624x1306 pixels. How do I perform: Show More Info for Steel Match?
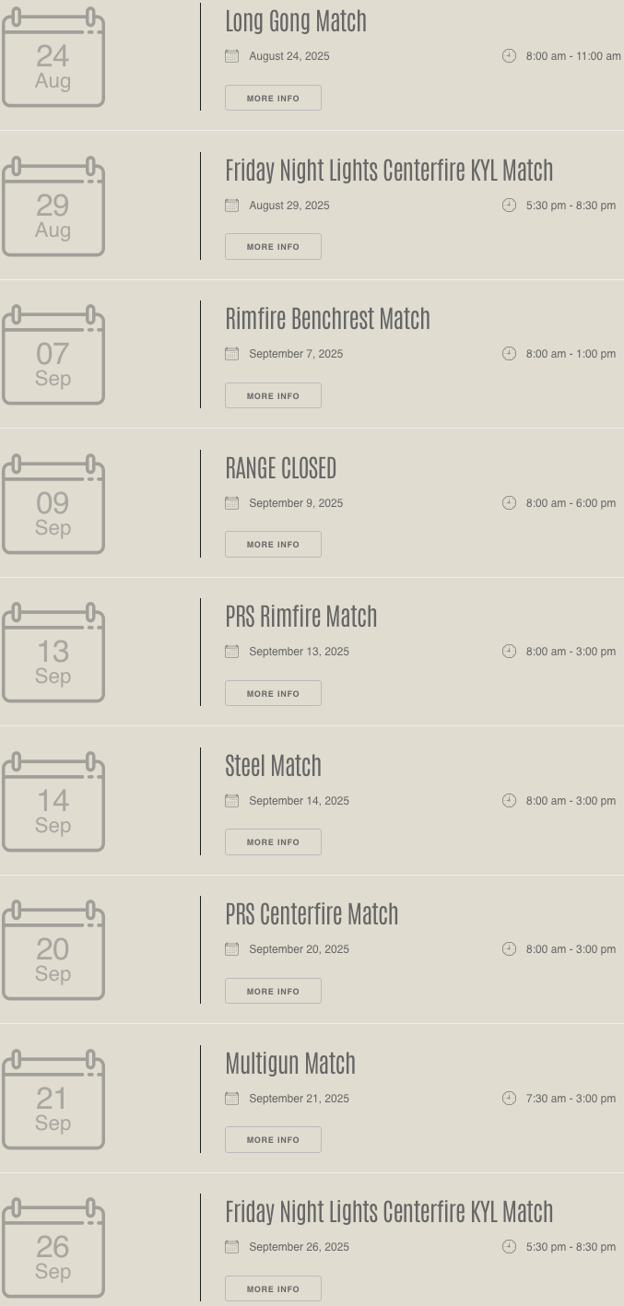click(273, 841)
